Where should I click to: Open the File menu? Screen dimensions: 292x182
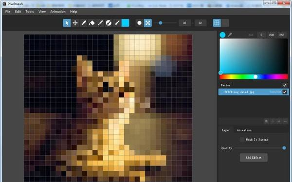[x=8, y=12]
